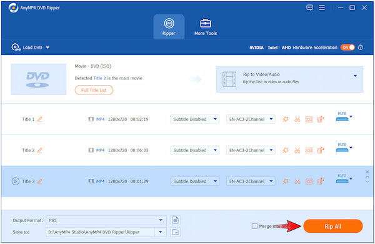Click the MP4 format label of Title 3
The width and height of the screenshot is (375, 244).
(x=100, y=181)
